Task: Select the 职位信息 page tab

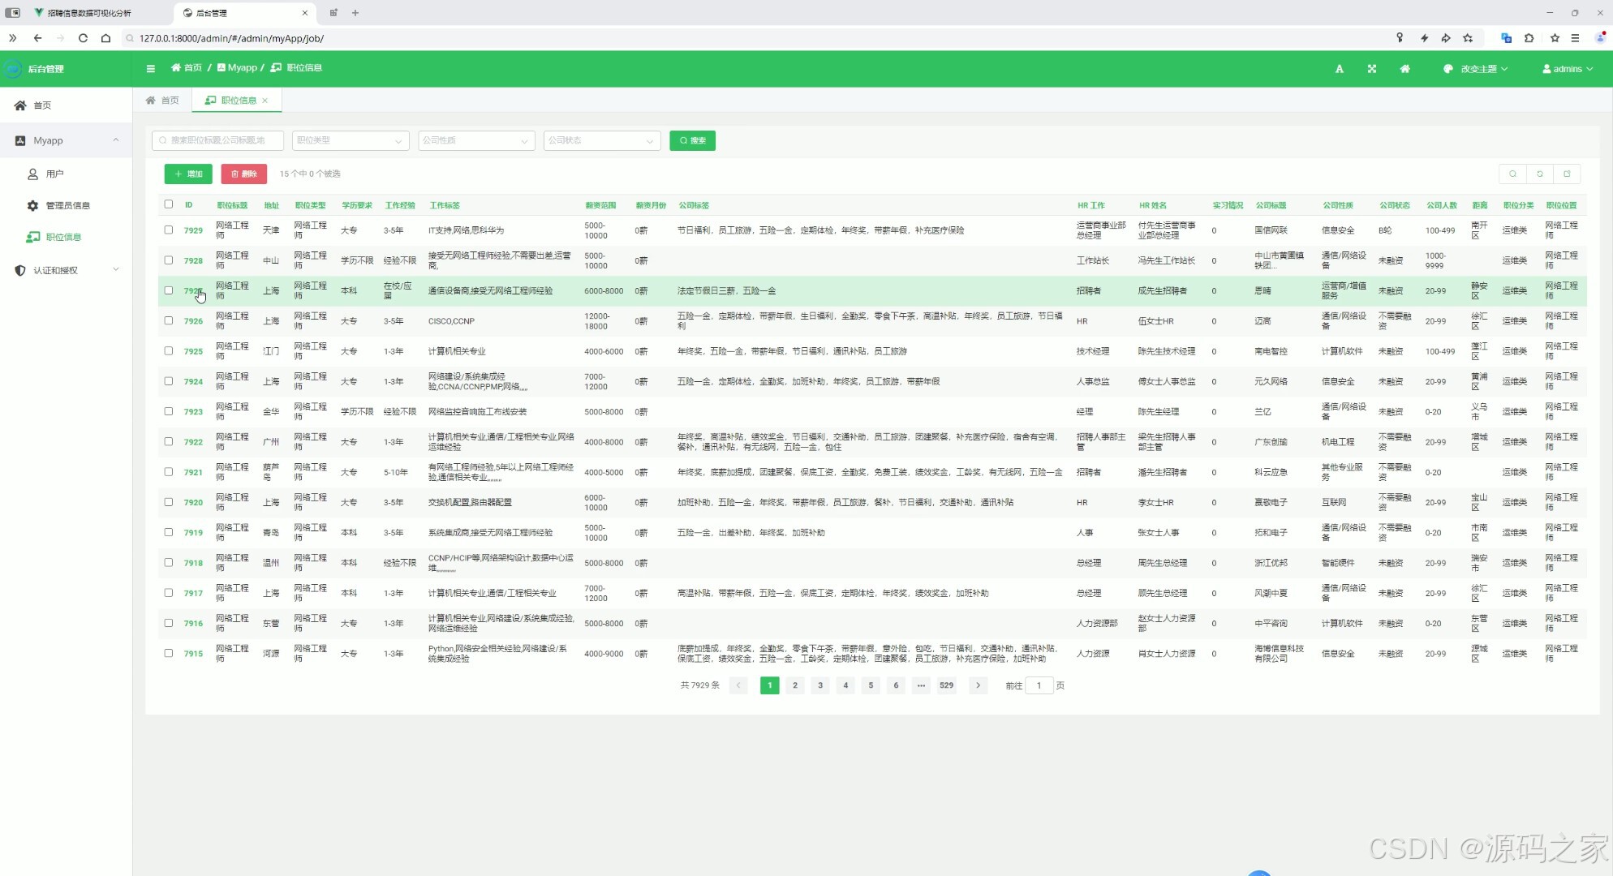Action: pyautogui.click(x=236, y=101)
